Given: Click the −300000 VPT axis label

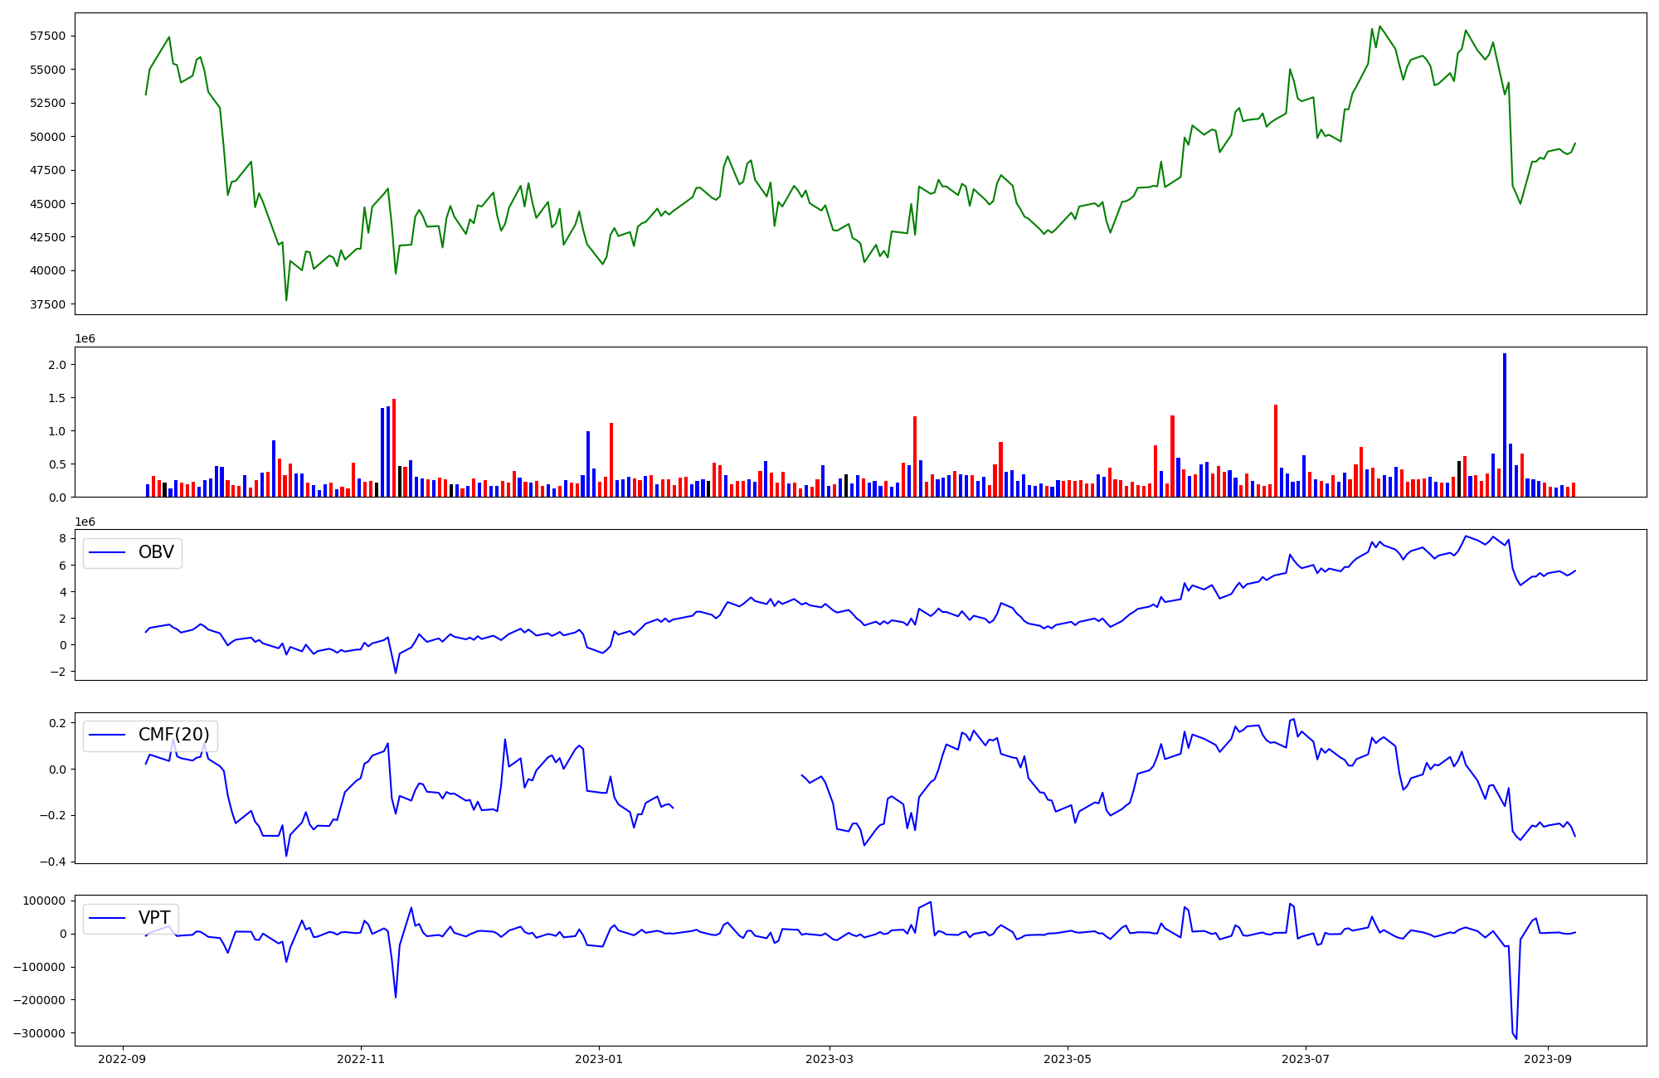Looking at the screenshot, I should [39, 1033].
